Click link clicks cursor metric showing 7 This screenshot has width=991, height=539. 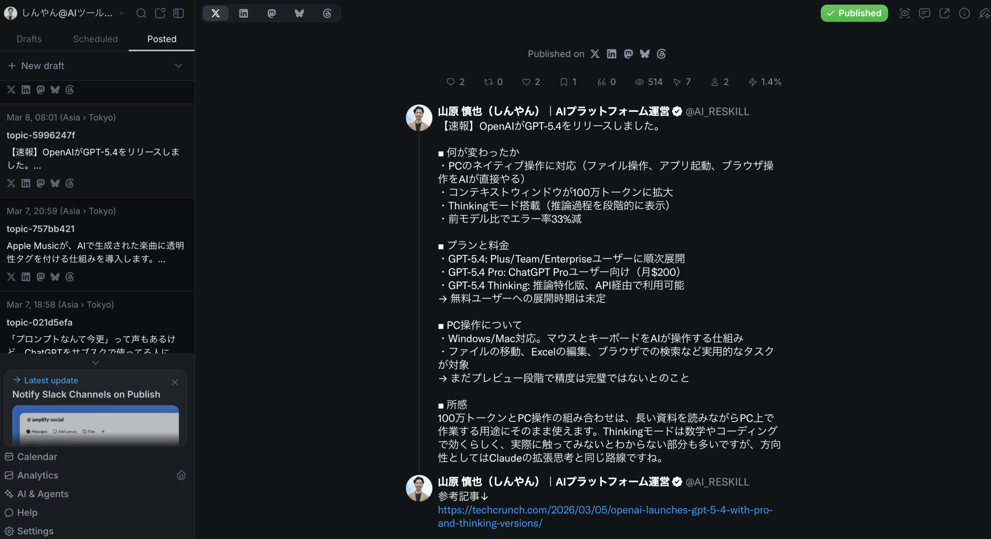click(682, 82)
